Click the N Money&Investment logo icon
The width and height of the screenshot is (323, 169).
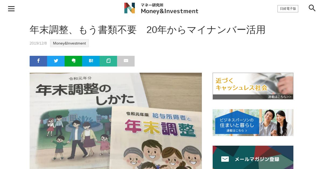coord(129,8)
